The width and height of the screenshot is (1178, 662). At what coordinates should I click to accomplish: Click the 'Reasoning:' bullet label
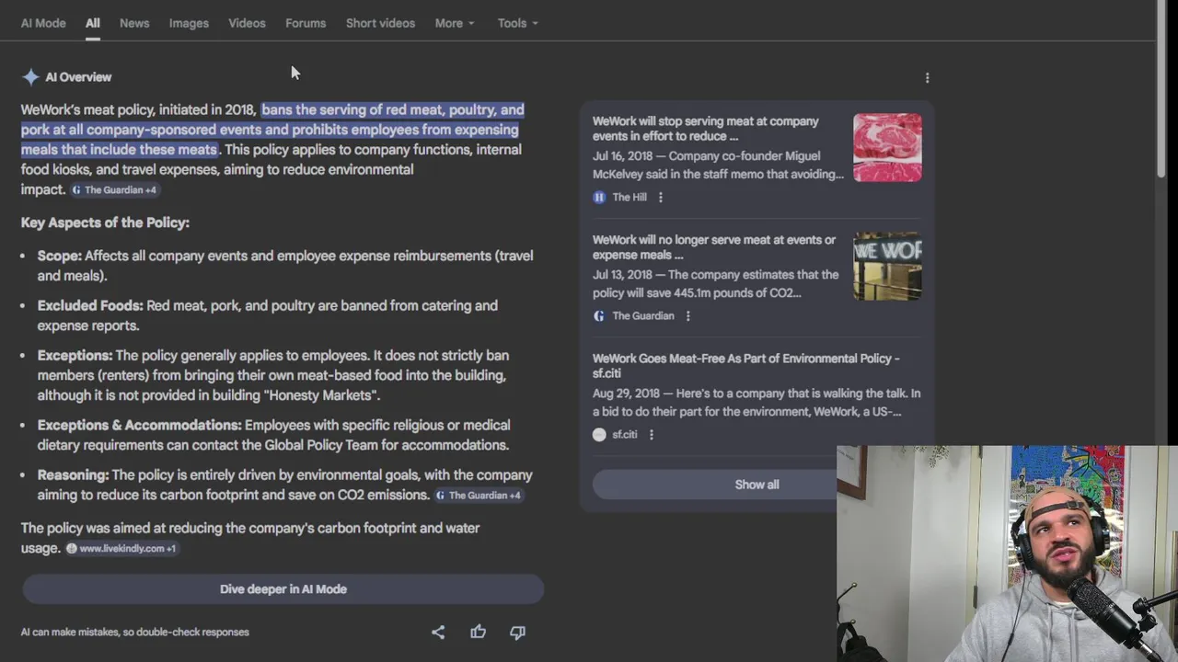[73, 474]
